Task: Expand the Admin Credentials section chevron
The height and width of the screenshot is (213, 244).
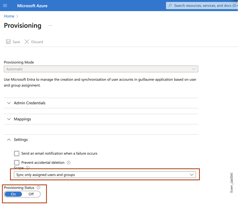Action: click(x=9, y=103)
